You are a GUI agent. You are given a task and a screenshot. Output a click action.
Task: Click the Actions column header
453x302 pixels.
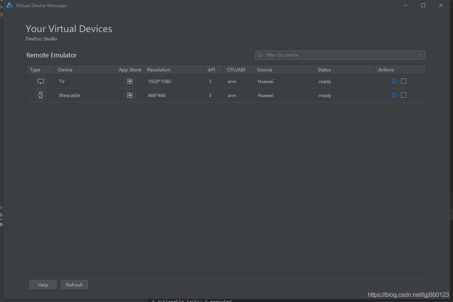tap(401, 69)
